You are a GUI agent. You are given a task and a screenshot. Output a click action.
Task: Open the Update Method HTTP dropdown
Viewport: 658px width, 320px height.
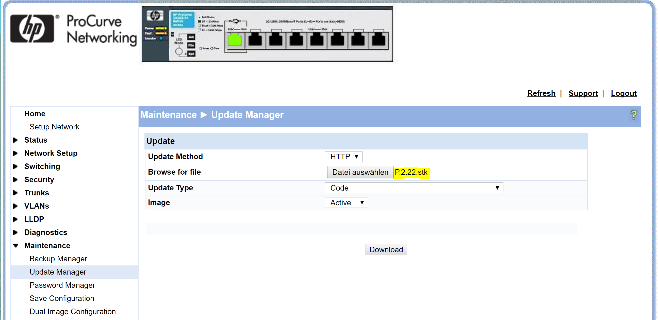(x=343, y=157)
